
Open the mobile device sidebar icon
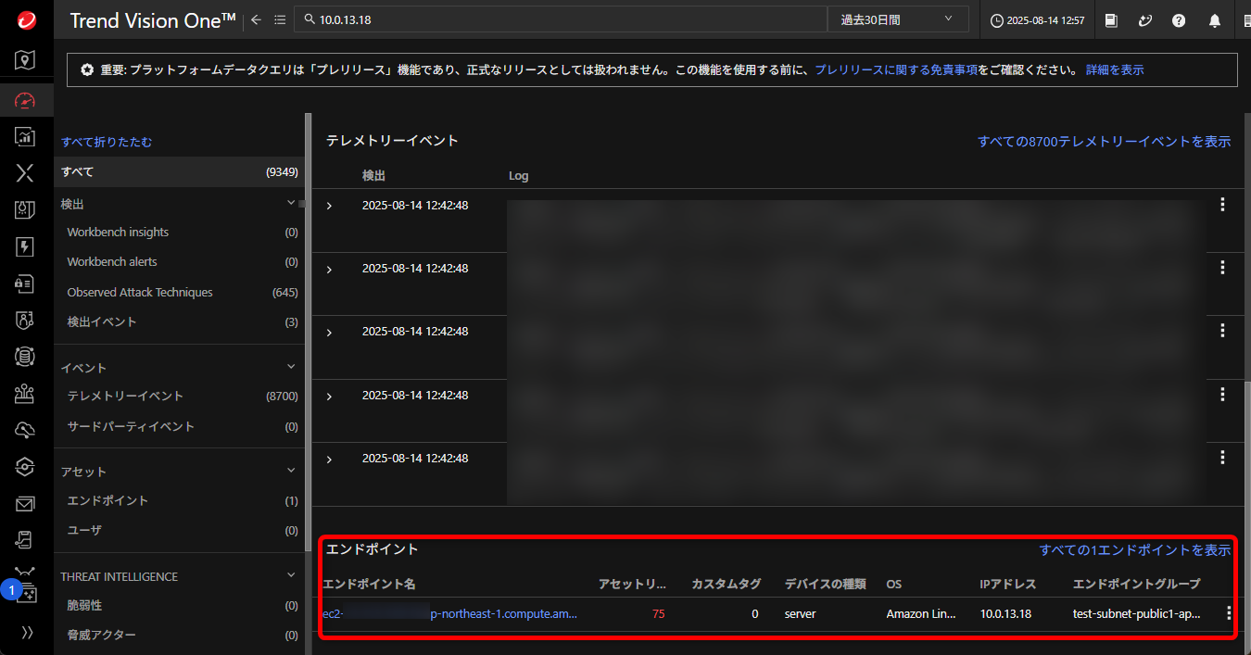coord(25,540)
